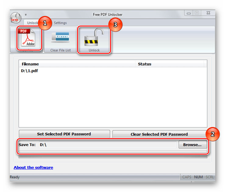
Task: Click the CAPS indicator in status bar
Action: coord(187,177)
